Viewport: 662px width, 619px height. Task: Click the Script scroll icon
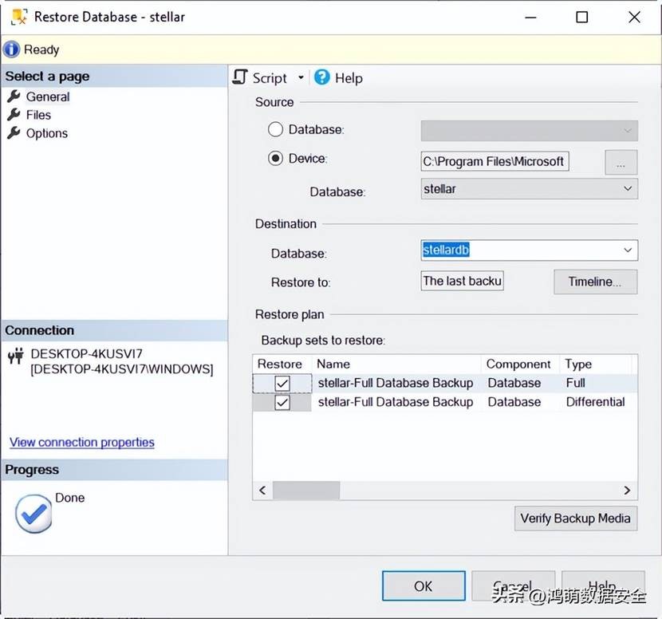pos(240,77)
